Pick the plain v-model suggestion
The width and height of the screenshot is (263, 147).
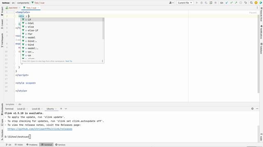point(62,38)
